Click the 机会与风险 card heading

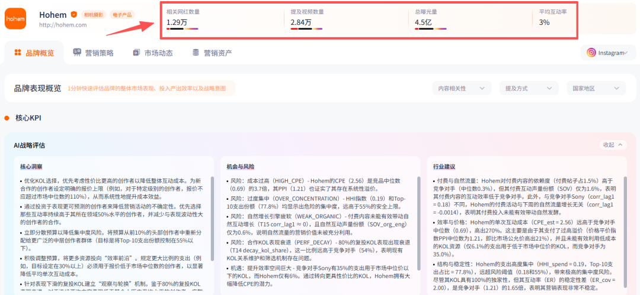[241, 167]
